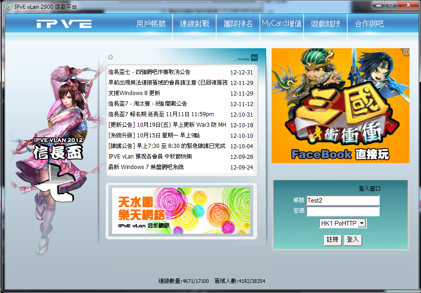This screenshot has width=421, height=293.
Task: Expand the HK1 PoHTTP server dropdown
Action: pos(362,223)
